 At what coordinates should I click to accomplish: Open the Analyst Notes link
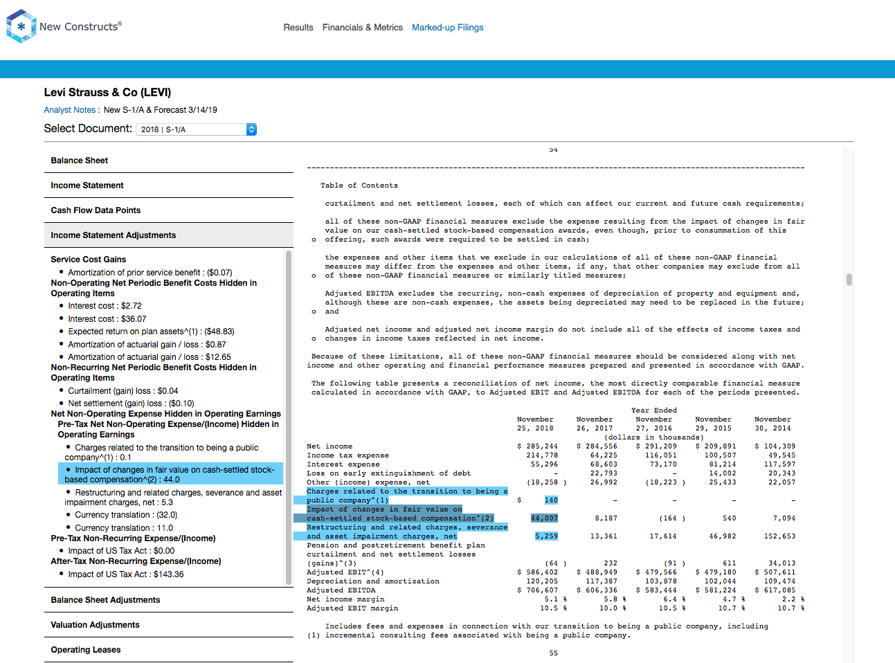(x=69, y=110)
